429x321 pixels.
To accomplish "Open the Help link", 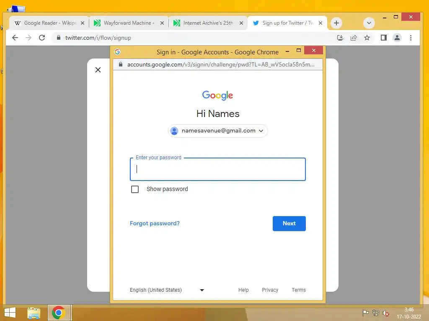I will pyautogui.click(x=243, y=290).
